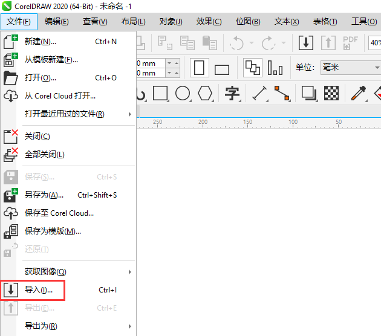Select the Parallel Dimension tool
The width and height of the screenshot is (381, 336).
click(x=260, y=94)
